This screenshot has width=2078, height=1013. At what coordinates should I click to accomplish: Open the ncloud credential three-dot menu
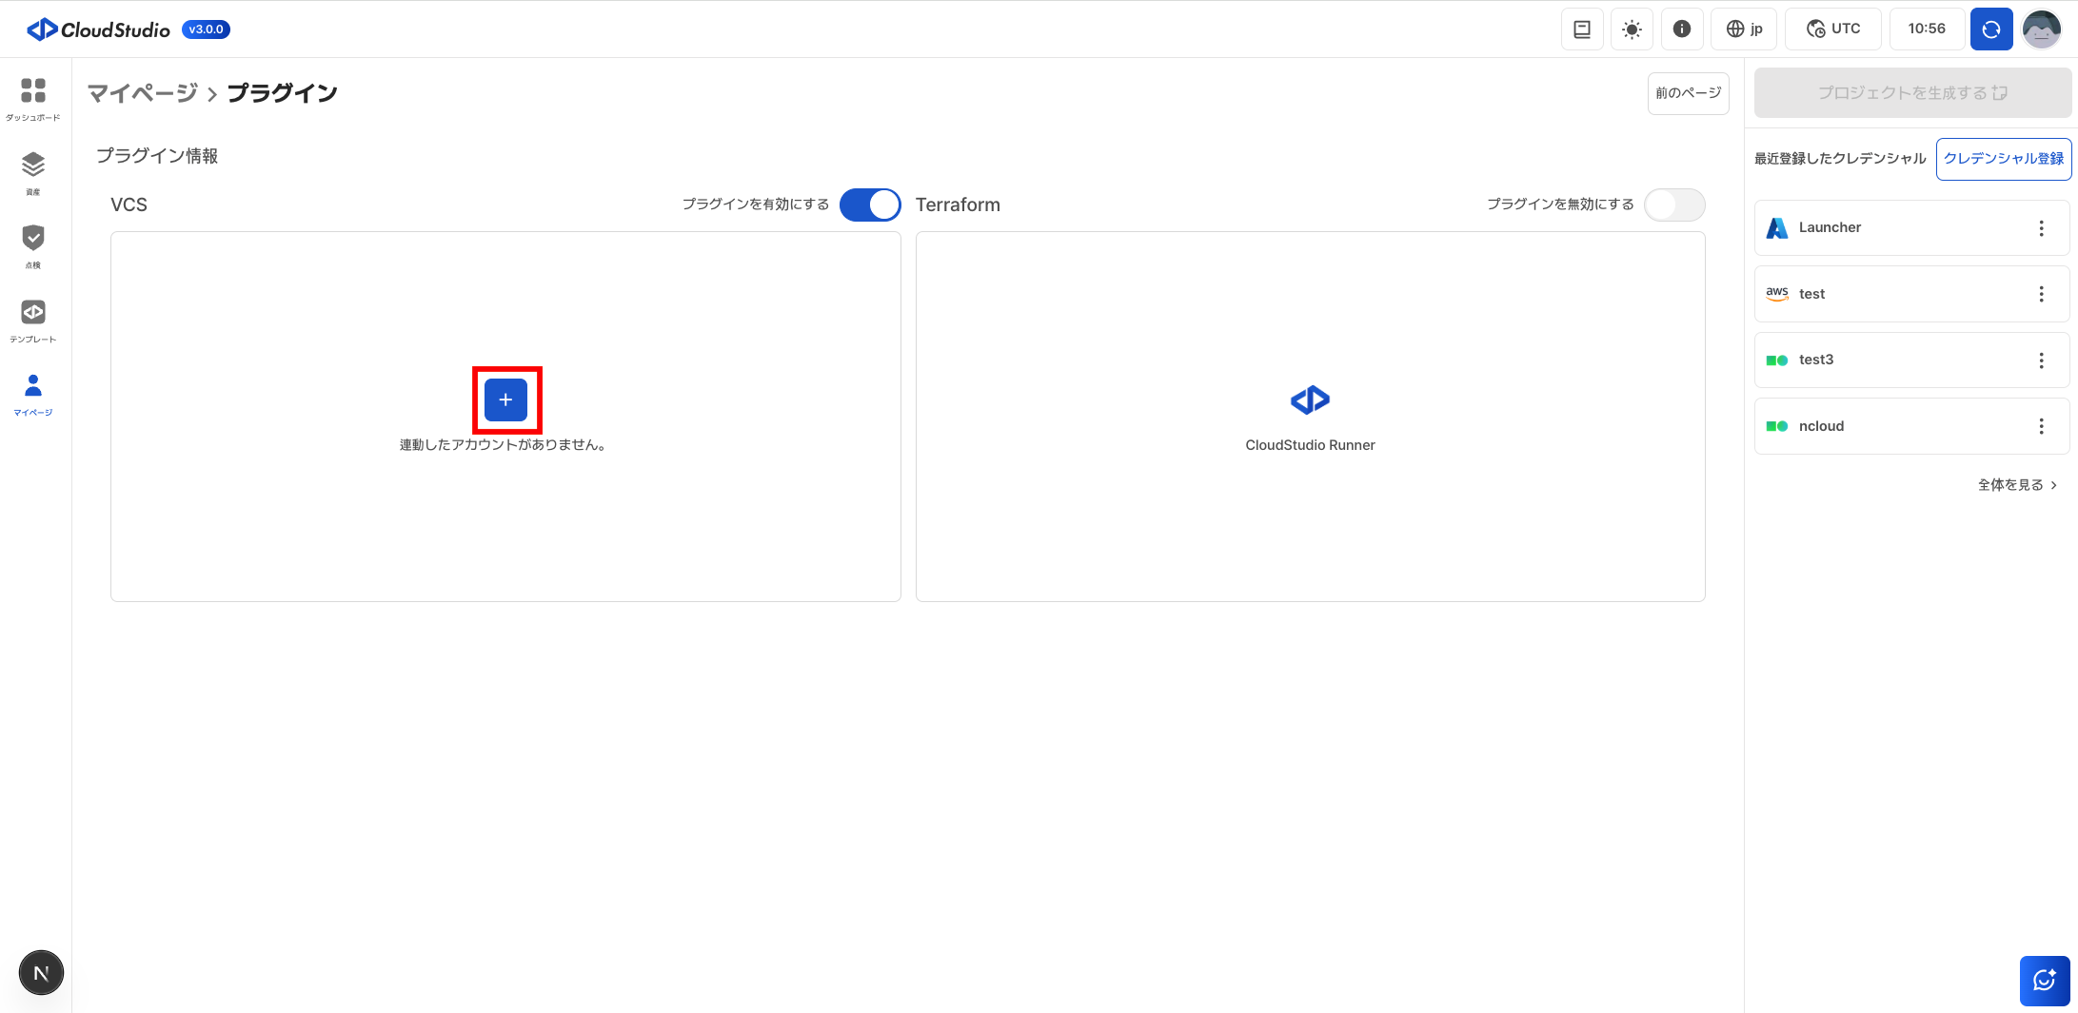2041,426
